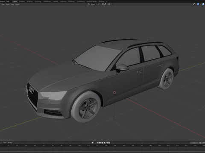Open the Global transform orientation dropdown
205x153 pixels.
pyautogui.click(x=92, y=4)
